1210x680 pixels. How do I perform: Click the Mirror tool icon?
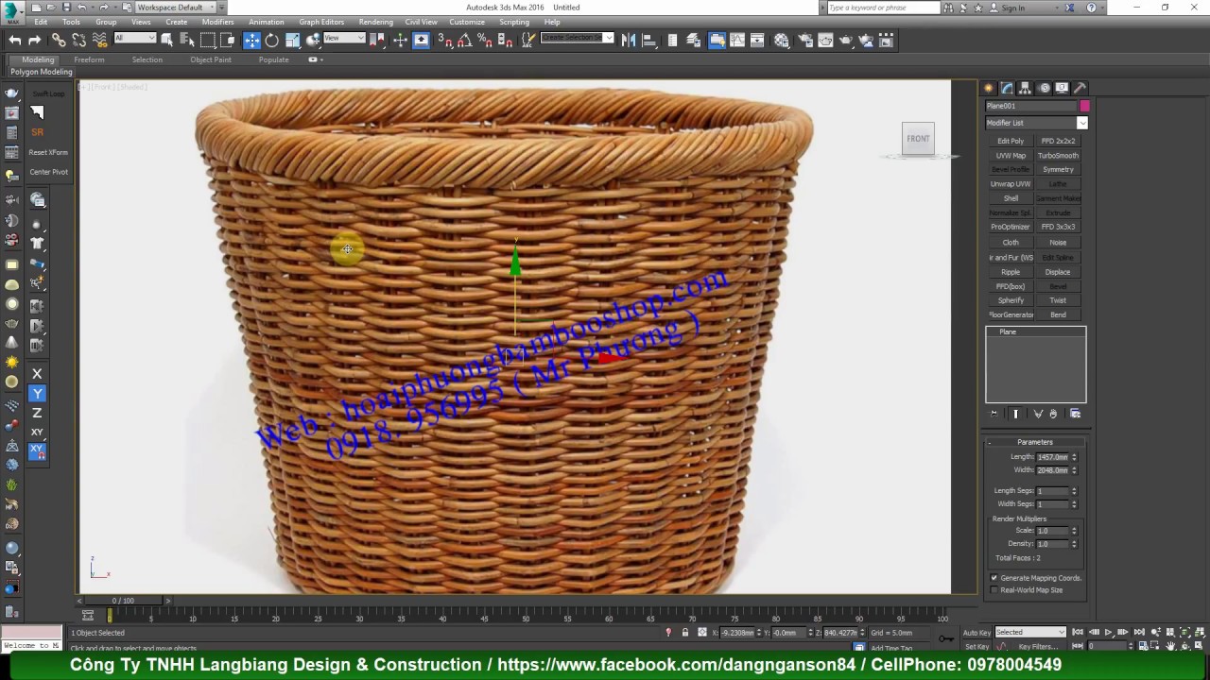click(x=630, y=40)
